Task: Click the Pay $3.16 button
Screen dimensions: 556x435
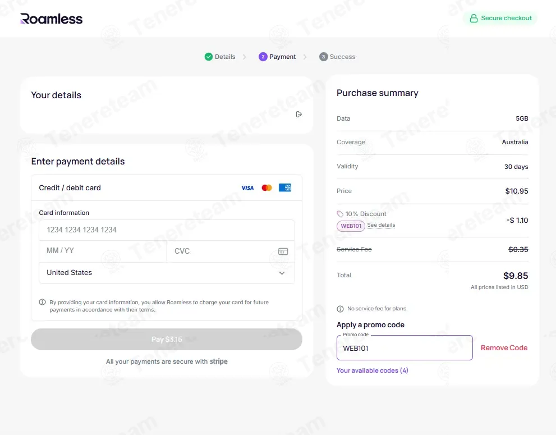Action: [x=167, y=339]
